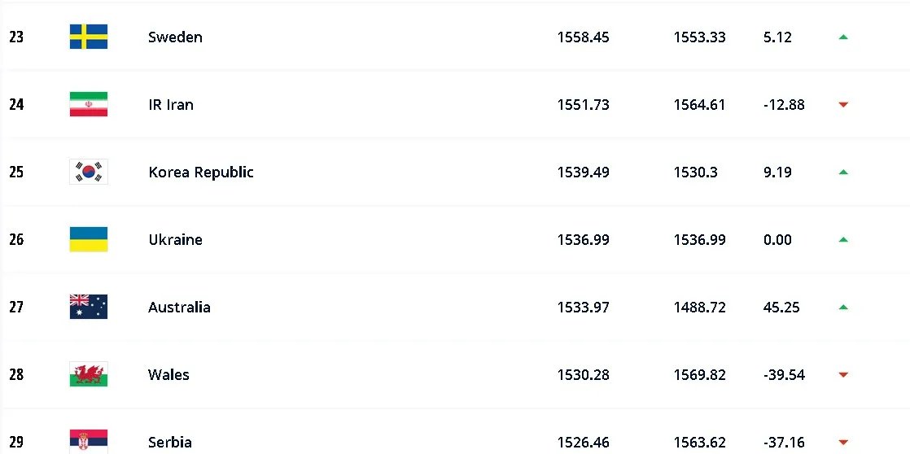Click Korea Republic's green up arrow
910x454 pixels.
843,172
